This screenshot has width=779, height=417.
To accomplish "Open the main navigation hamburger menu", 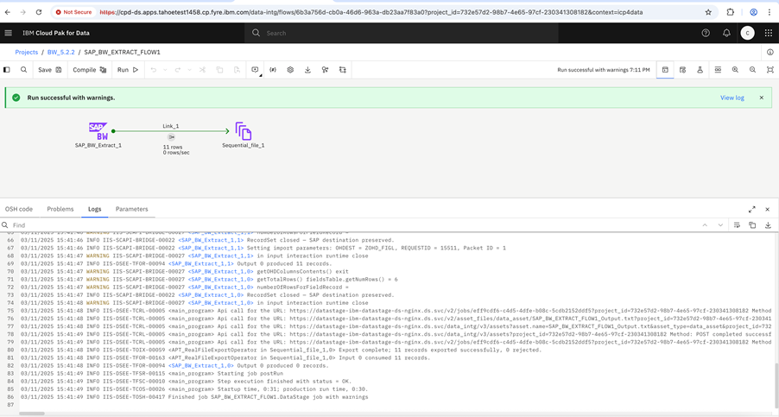I will [8, 33].
